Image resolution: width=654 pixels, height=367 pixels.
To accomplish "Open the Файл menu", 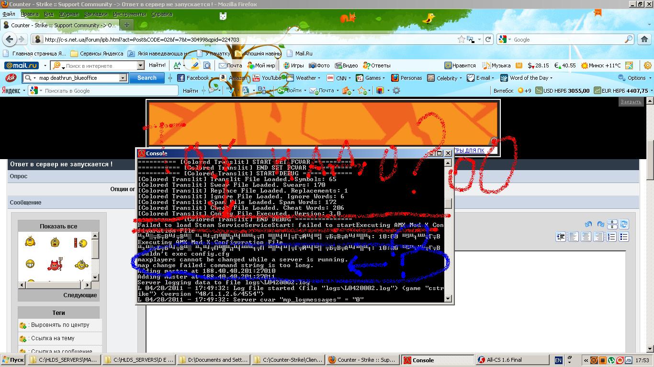I will [9, 14].
